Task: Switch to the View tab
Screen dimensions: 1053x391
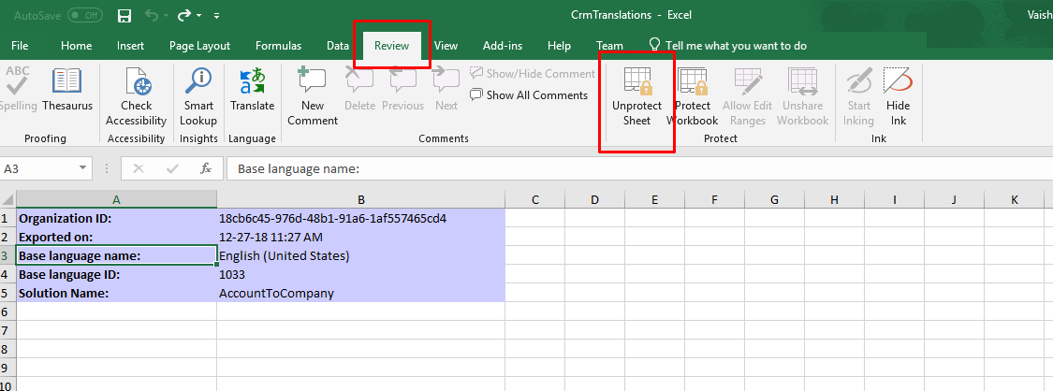Action: [446, 46]
